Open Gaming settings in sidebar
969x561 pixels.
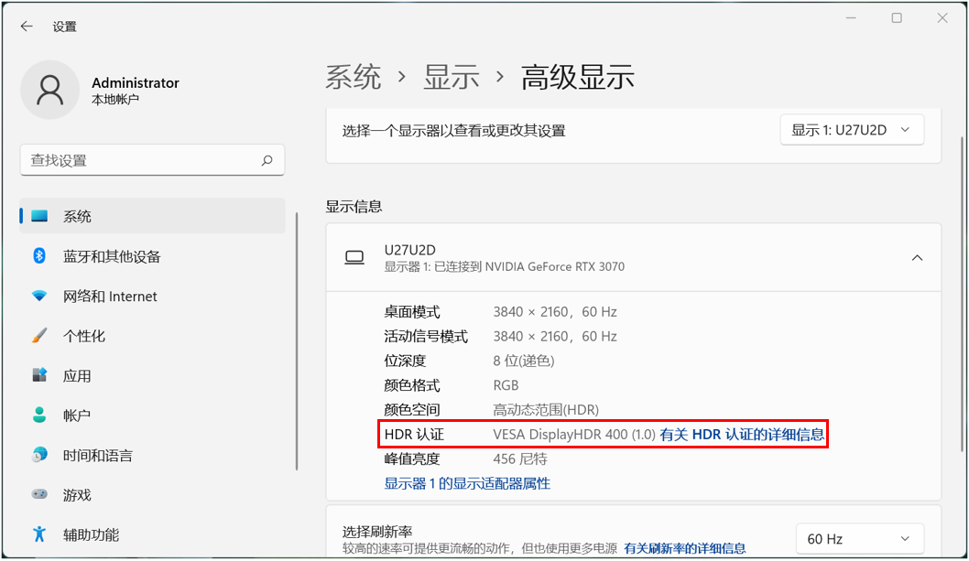coord(77,495)
